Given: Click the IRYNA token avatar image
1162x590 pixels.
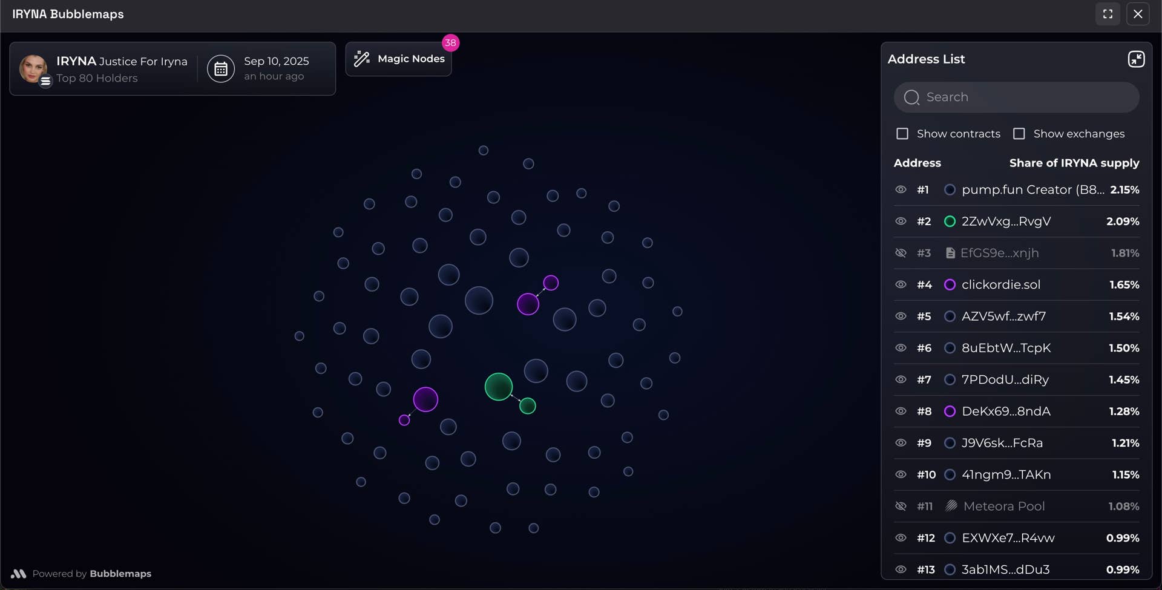Looking at the screenshot, I should (x=33, y=68).
